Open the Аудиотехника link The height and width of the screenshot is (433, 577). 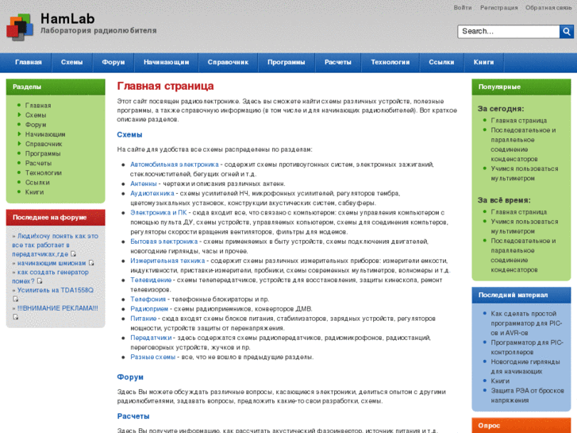coord(152,193)
